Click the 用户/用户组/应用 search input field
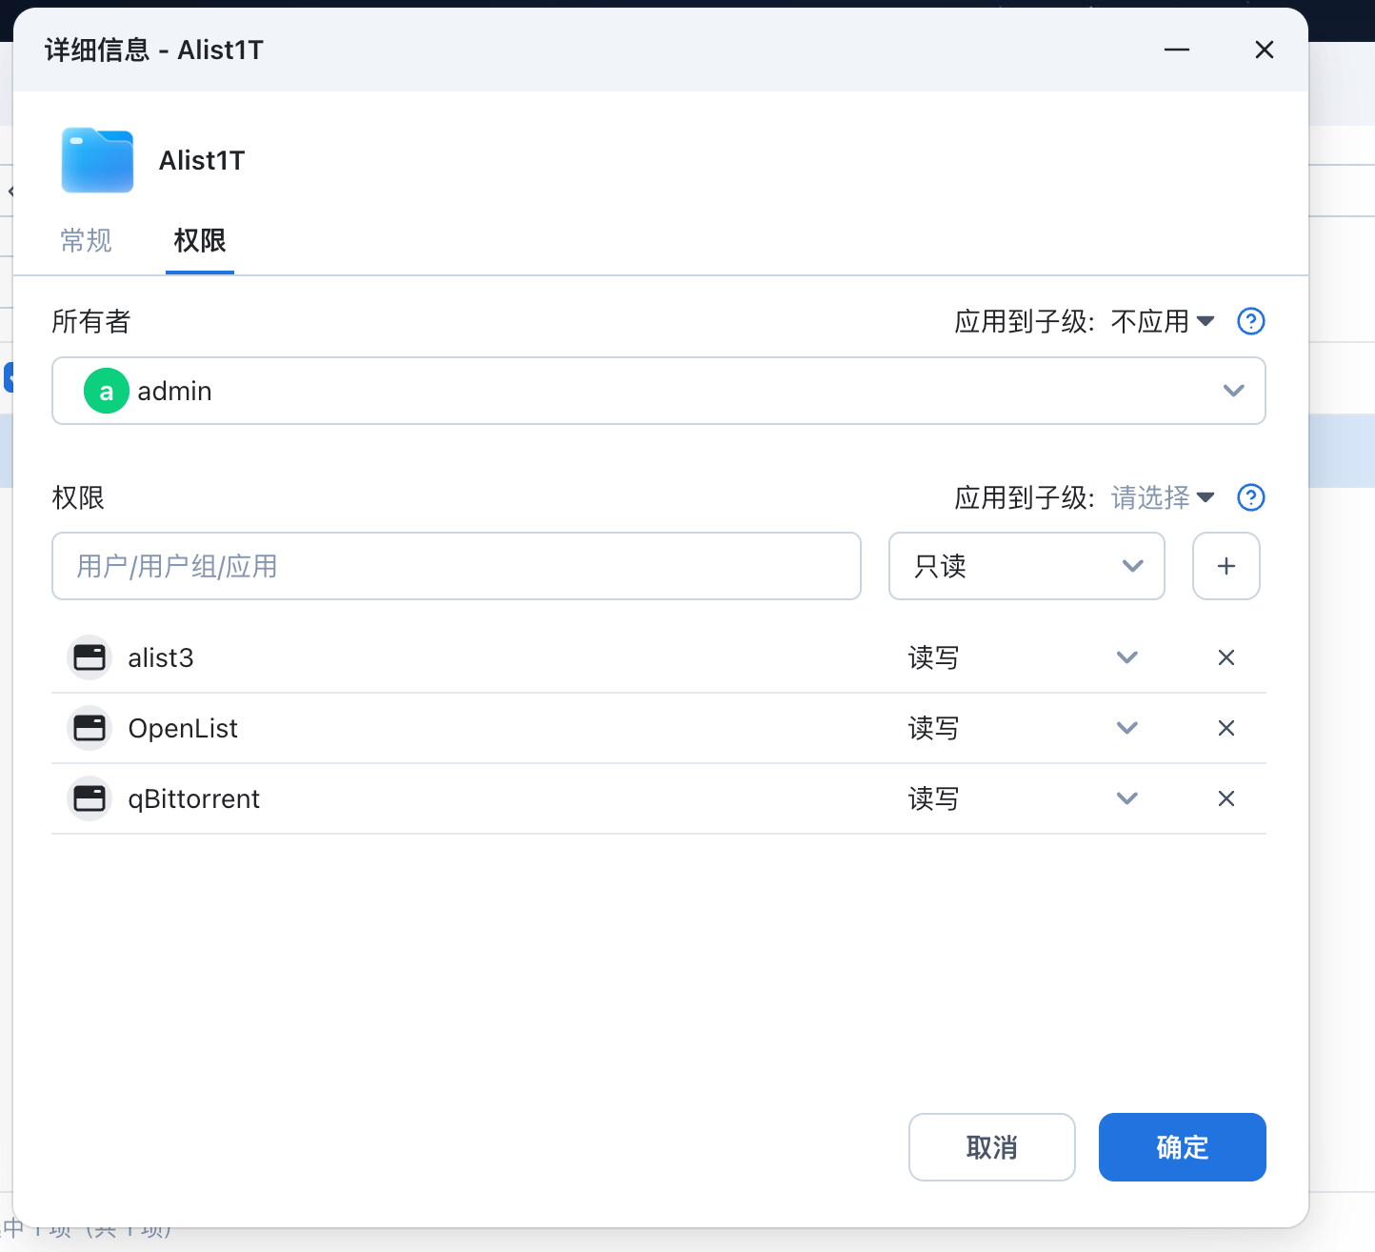The image size is (1375, 1252). click(455, 566)
